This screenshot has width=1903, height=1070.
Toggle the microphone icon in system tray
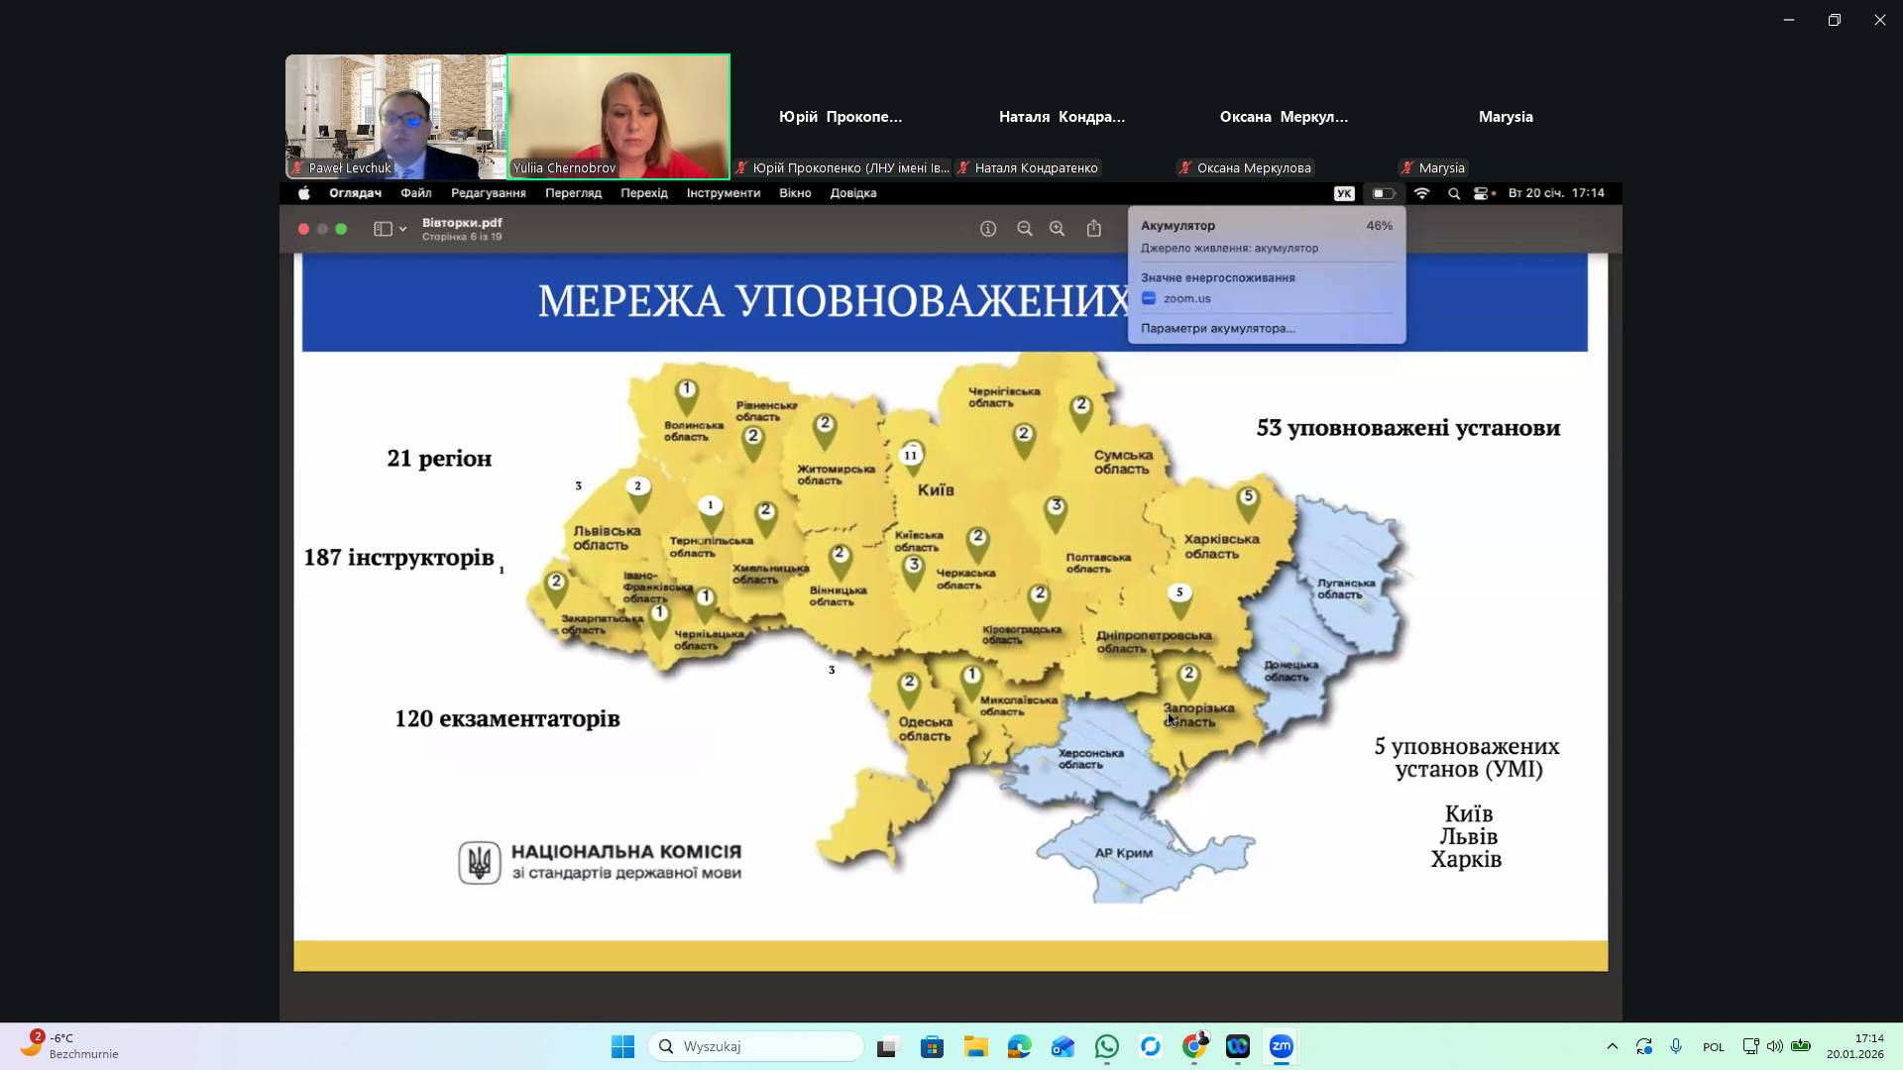click(1676, 1047)
